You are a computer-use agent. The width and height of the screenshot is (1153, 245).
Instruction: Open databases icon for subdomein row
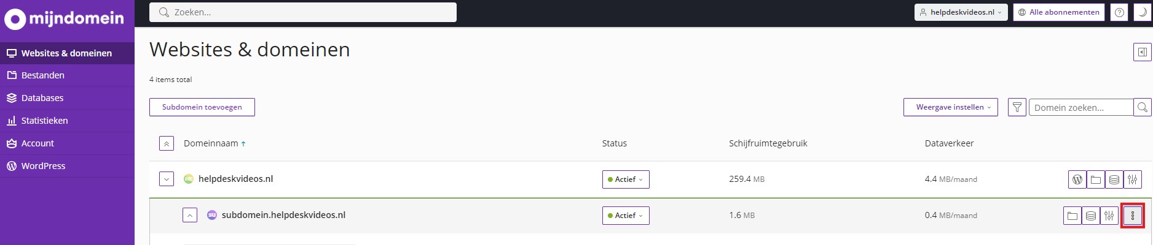(1090, 216)
